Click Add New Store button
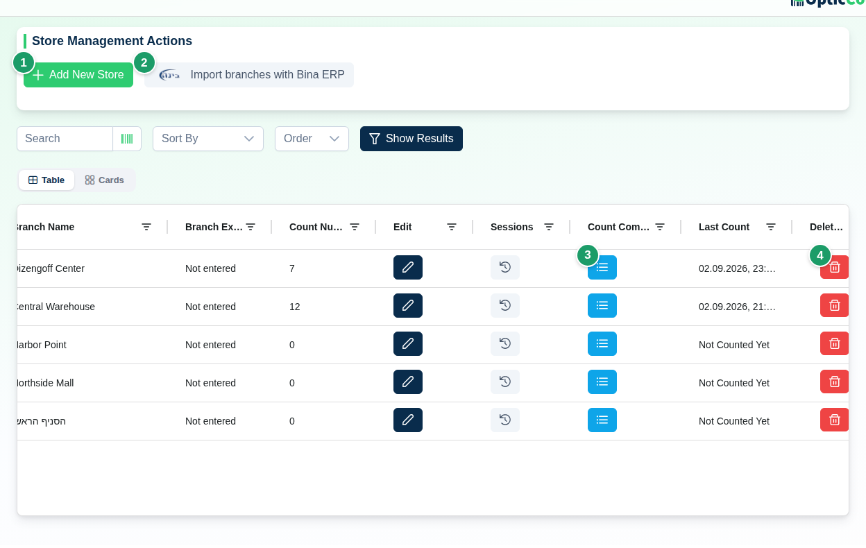The width and height of the screenshot is (866, 548). coord(78,75)
